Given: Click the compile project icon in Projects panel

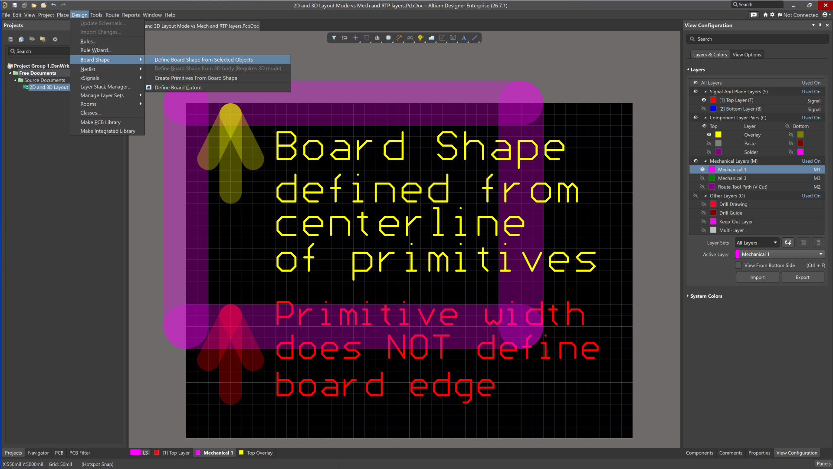Looking at the screenshot, I should (21, 39).
